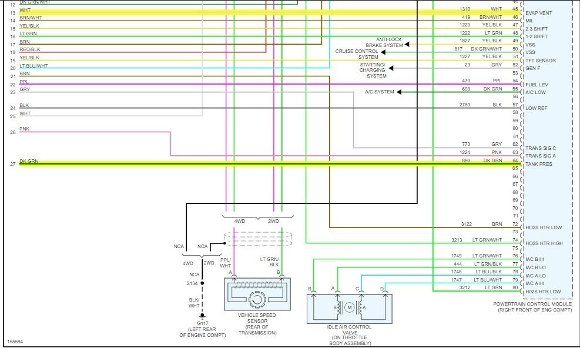Click the LT BLU/WHT wire label on line 20

[33, 66]
